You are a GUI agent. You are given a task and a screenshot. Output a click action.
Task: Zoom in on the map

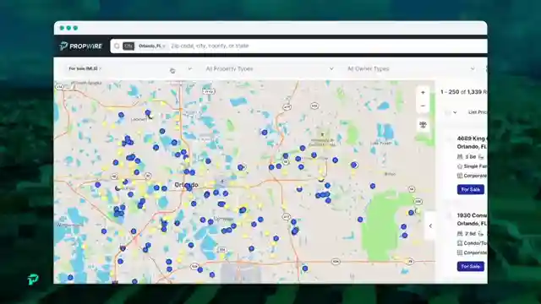point(423,92)
